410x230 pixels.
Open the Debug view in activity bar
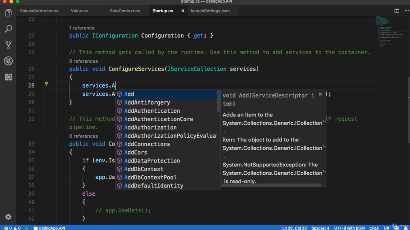tap(8, 61)
